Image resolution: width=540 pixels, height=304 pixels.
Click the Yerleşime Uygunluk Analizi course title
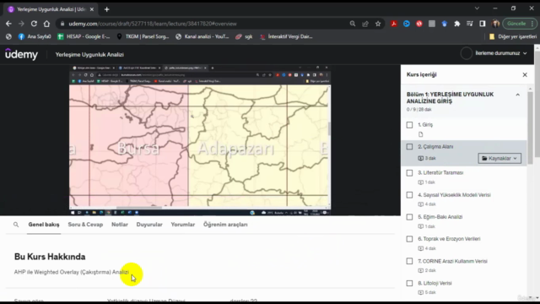point(89,54)
